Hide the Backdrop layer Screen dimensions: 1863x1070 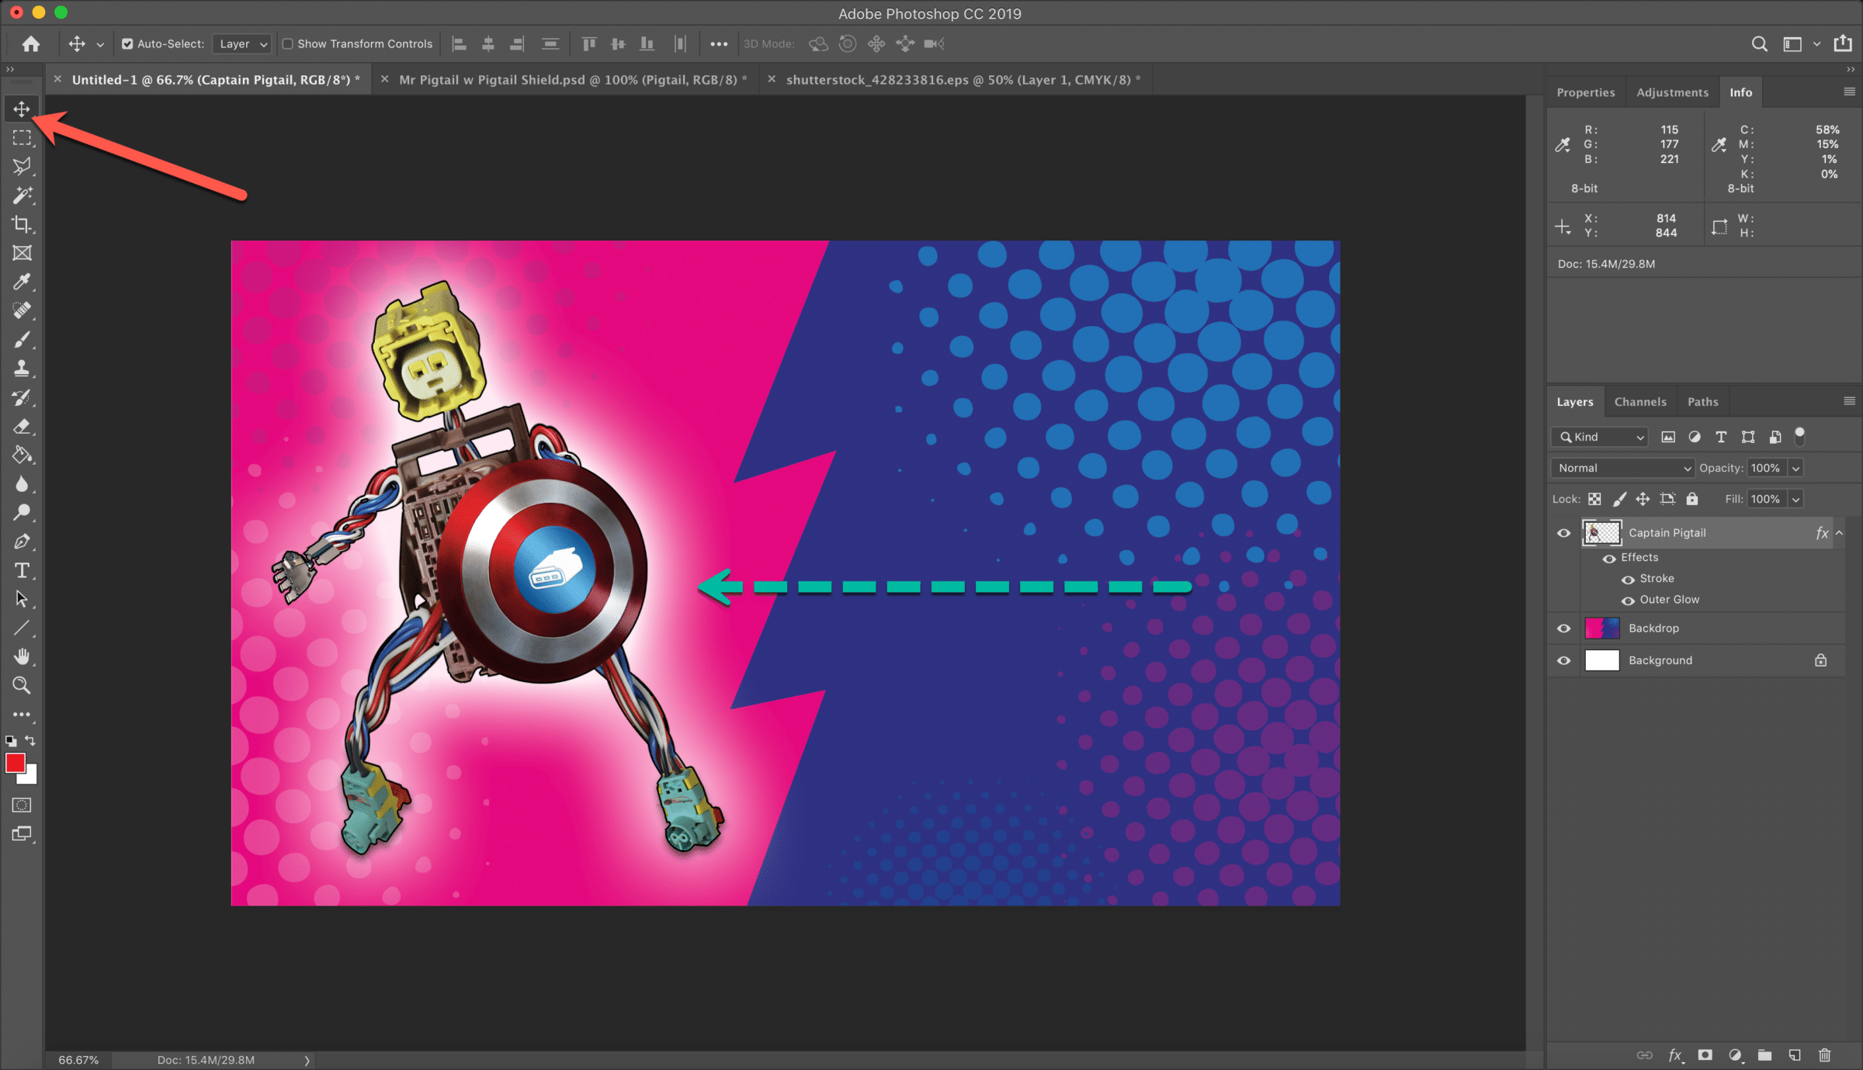[x=1563, y=628]
